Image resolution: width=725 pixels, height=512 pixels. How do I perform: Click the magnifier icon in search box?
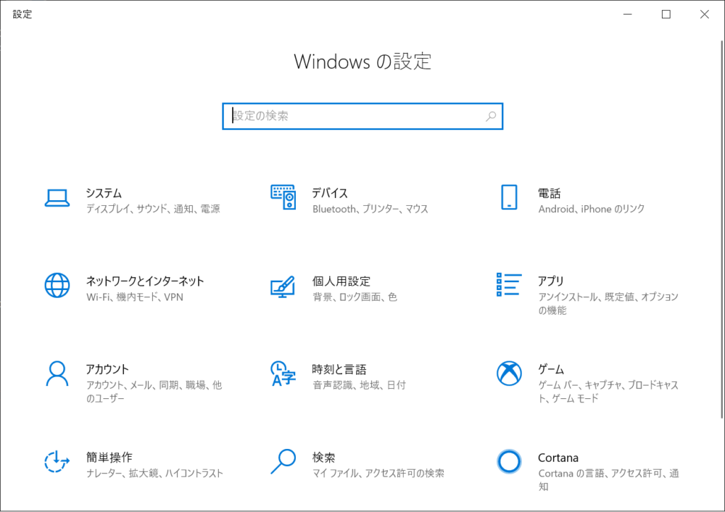pos(491,117)
